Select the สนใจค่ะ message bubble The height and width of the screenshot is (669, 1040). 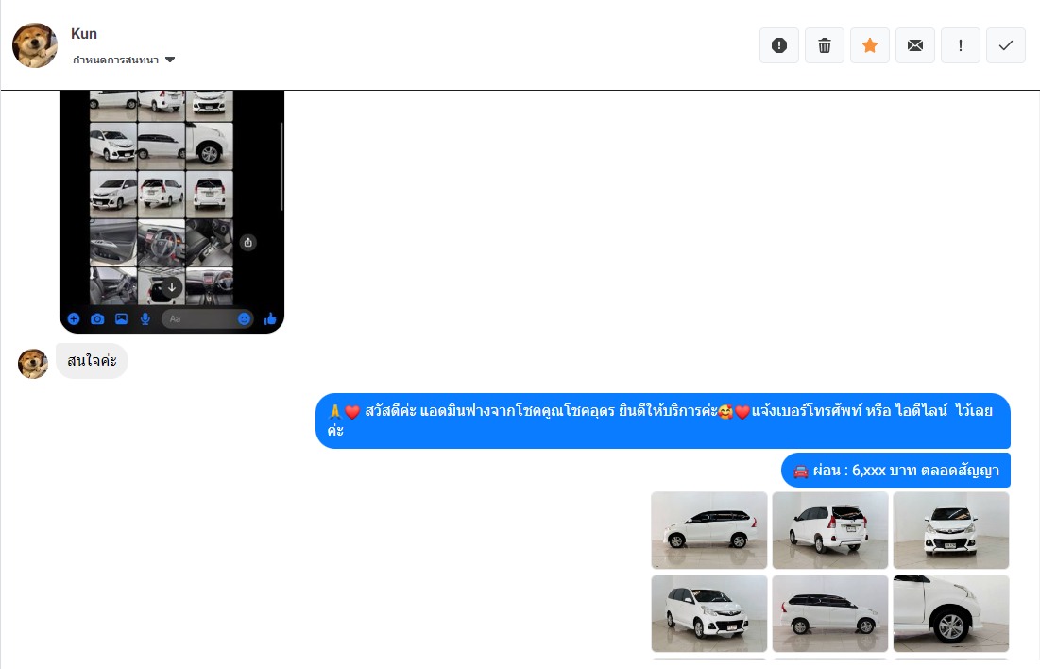point(92,360)
